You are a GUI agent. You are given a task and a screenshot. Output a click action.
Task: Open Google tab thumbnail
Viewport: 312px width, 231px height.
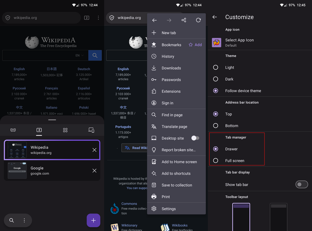(17, 171)
